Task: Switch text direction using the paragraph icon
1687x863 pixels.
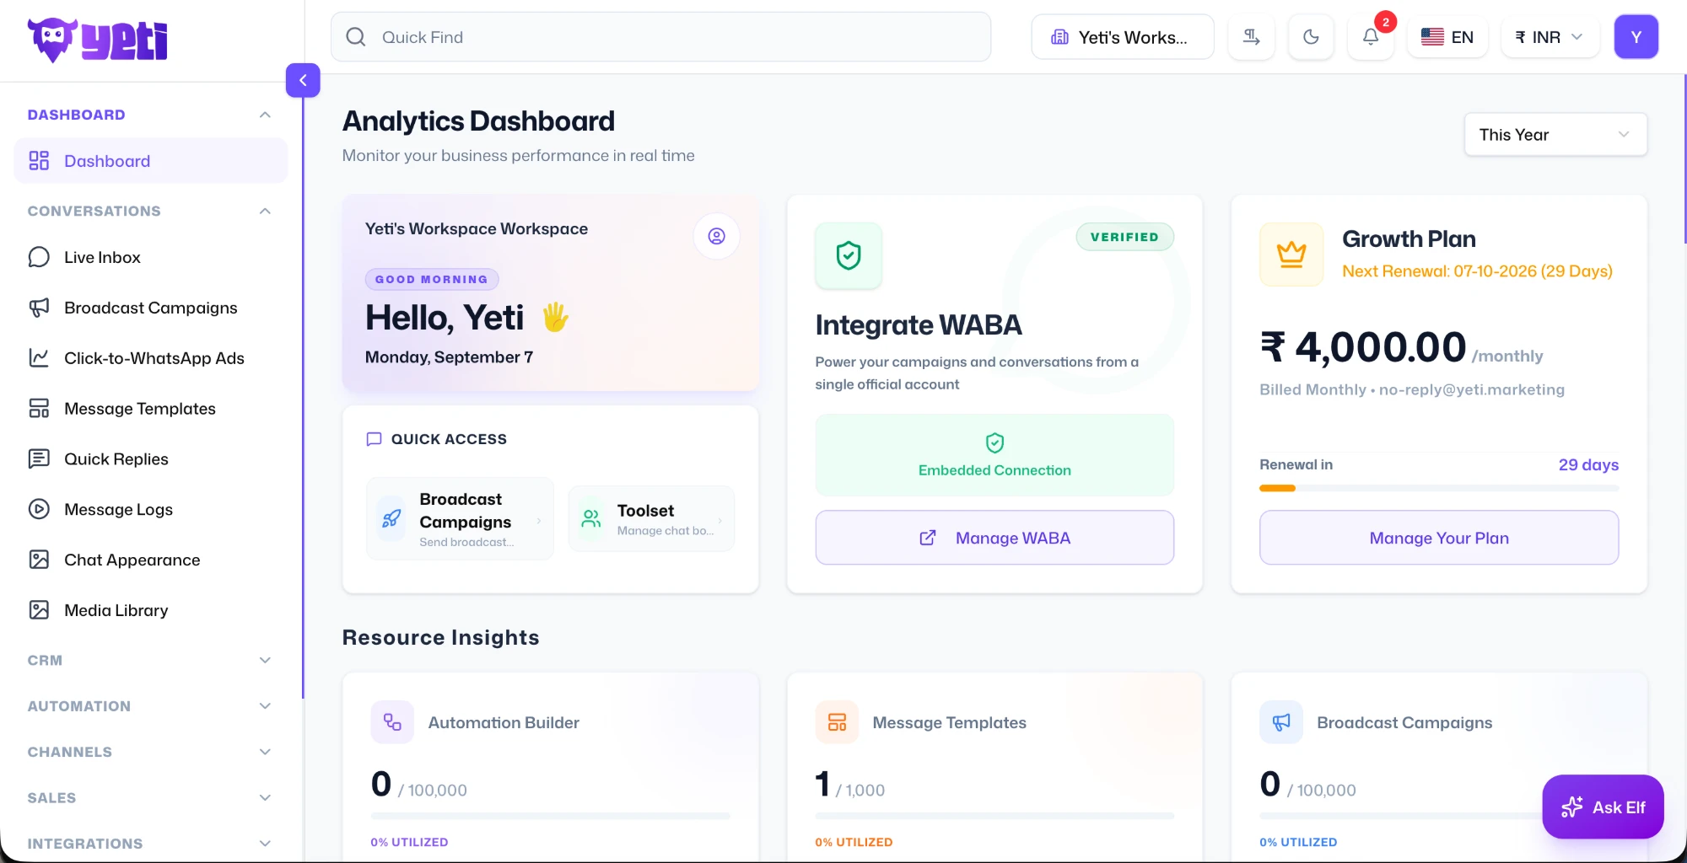Action: [1251, 37]
